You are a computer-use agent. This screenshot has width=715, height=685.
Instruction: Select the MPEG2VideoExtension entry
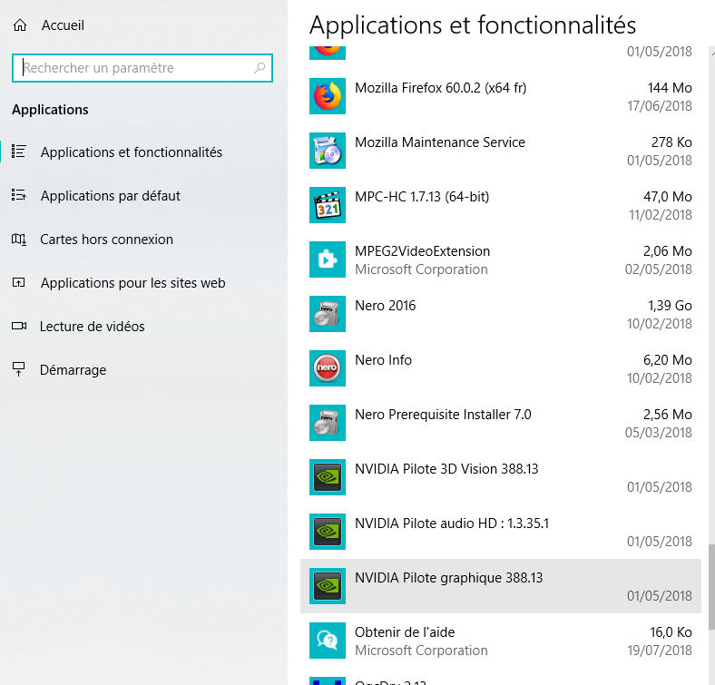pyautogui.click(x=501, y=259)
